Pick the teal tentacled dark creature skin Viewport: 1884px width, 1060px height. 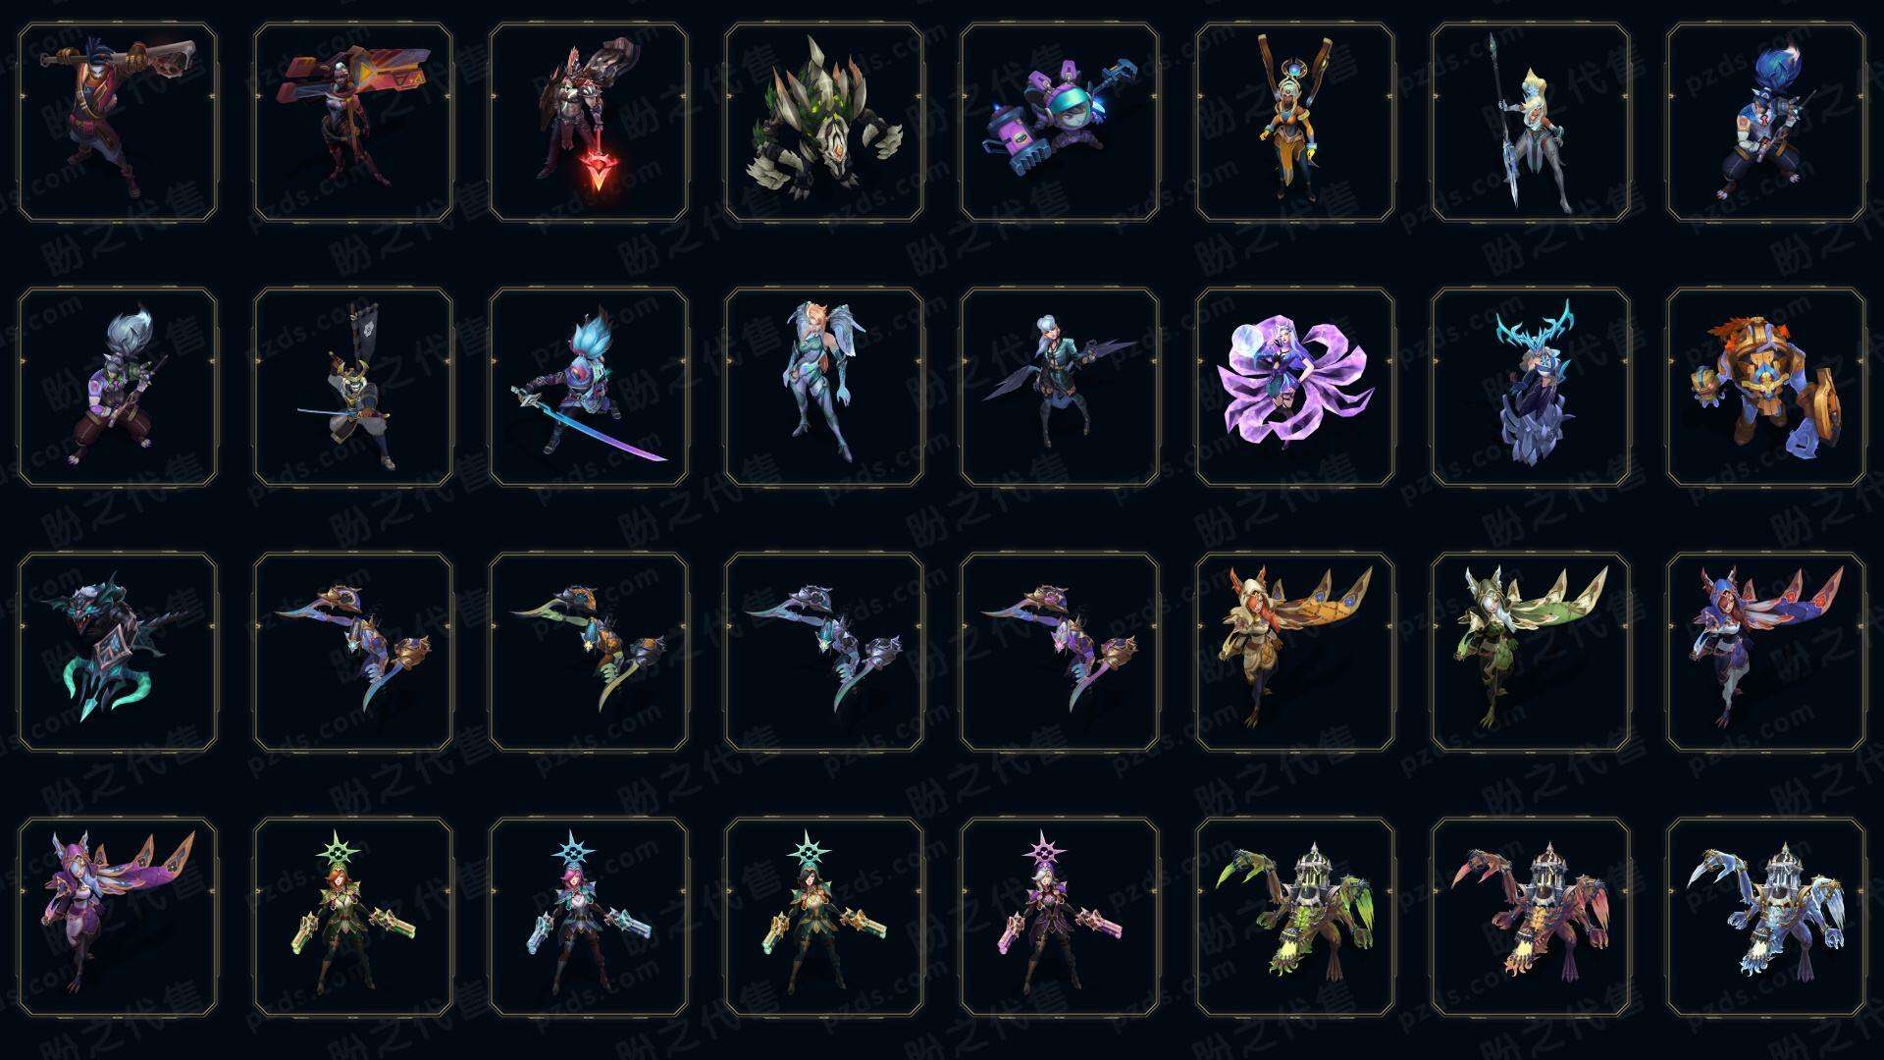118,652
